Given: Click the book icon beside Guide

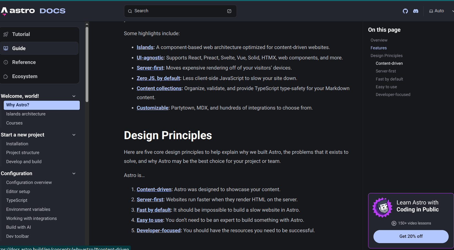Looking at the screenshot, I should point(6,48).
